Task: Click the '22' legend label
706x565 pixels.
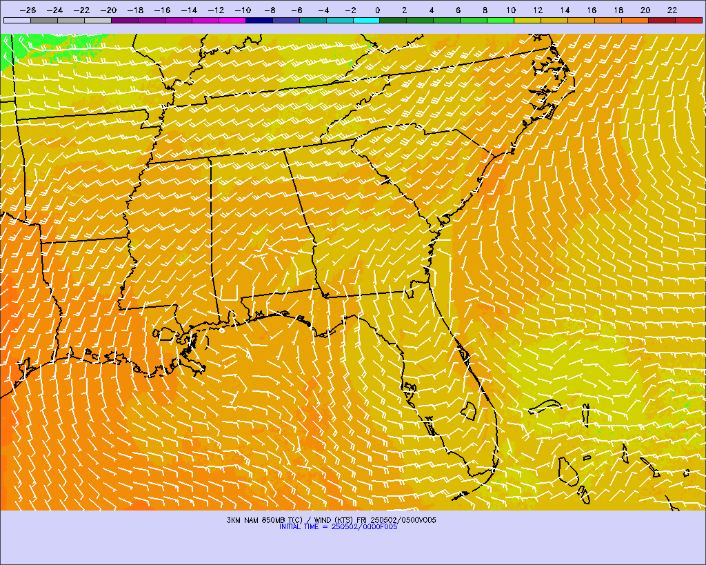Action: click(x=672, y=10)
